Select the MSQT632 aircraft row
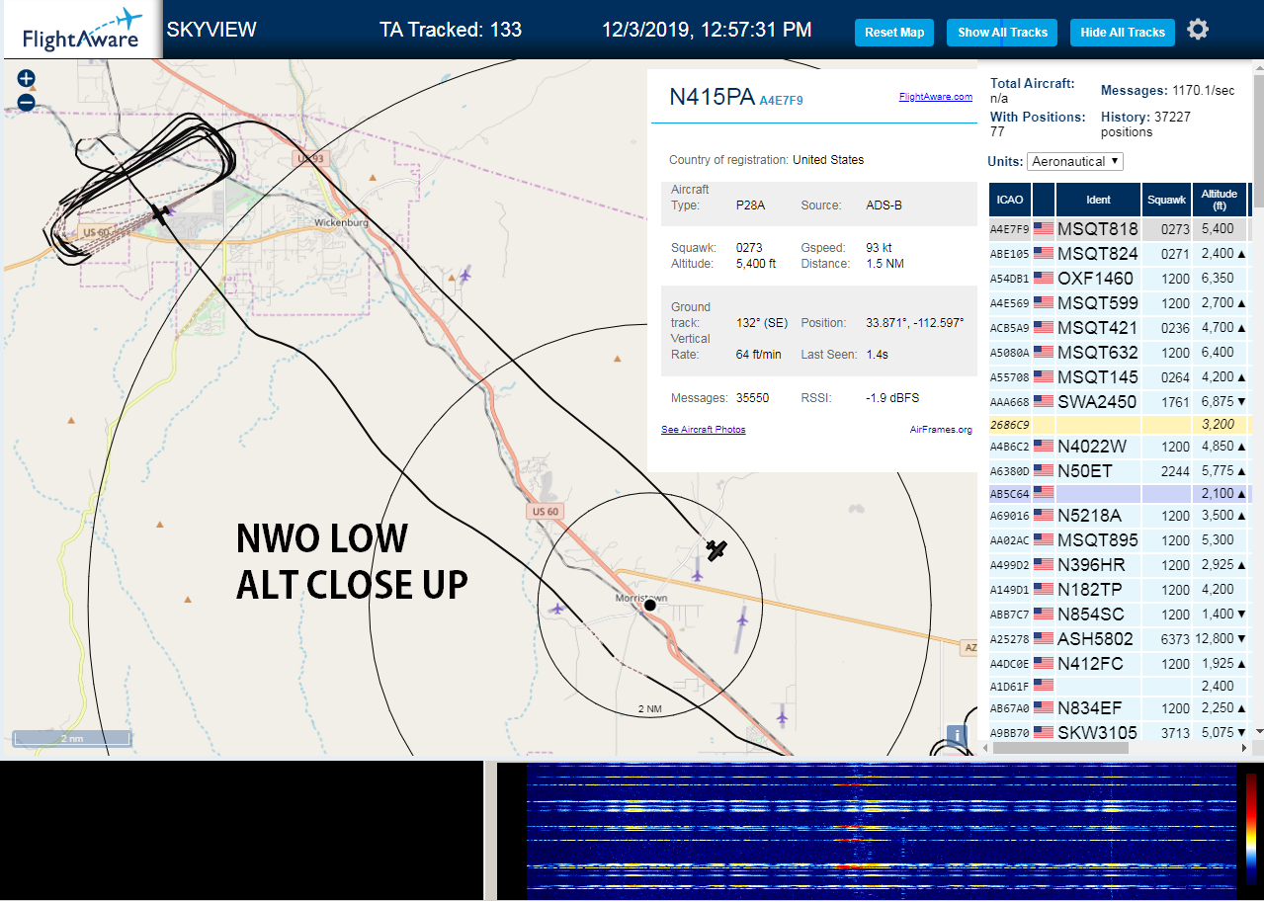 pos(1120,353)
